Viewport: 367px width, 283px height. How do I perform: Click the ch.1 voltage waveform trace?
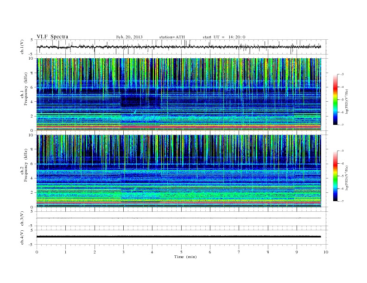point(178,47)
